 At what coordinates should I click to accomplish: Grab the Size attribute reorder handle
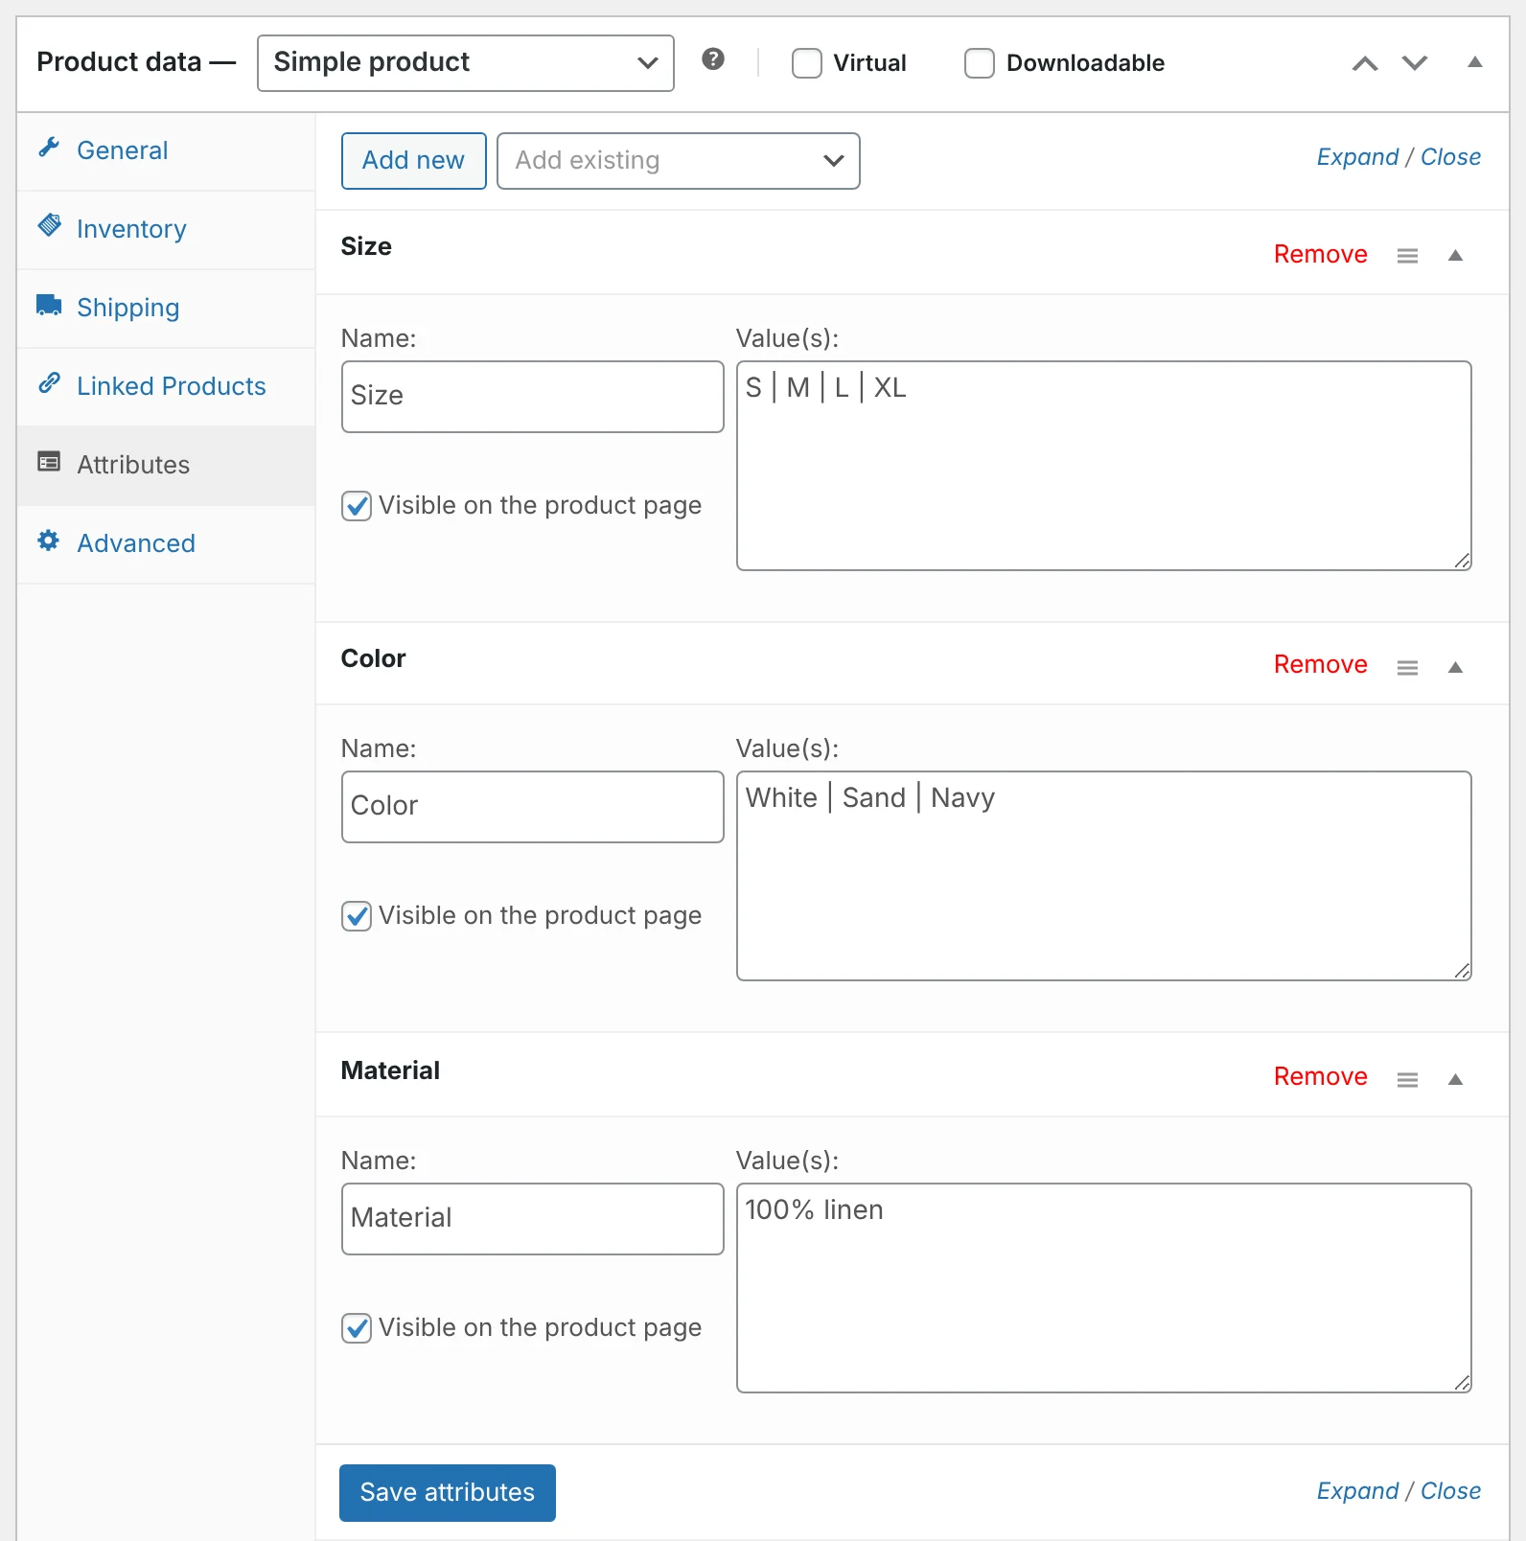1407,256
